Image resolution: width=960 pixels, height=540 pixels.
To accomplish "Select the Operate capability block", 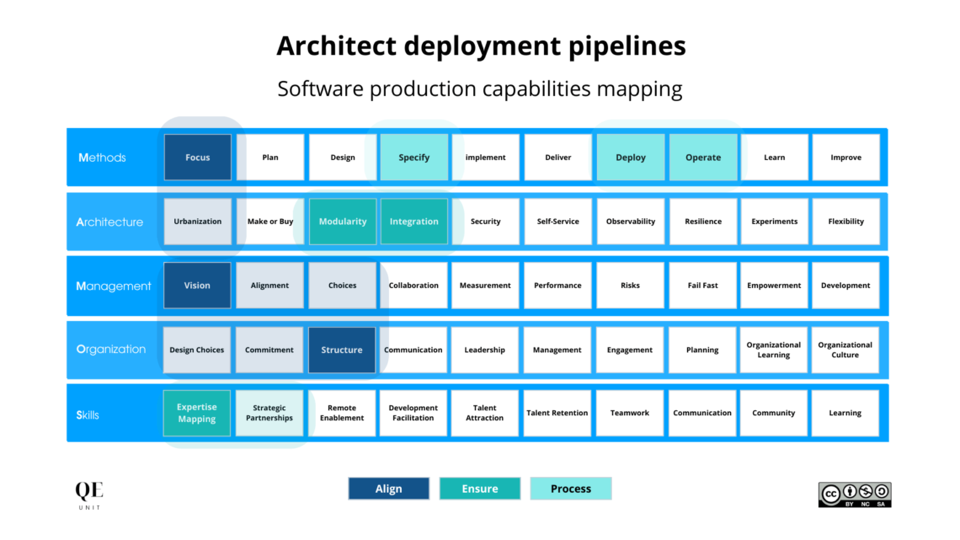I will click(x=702, y=157).
